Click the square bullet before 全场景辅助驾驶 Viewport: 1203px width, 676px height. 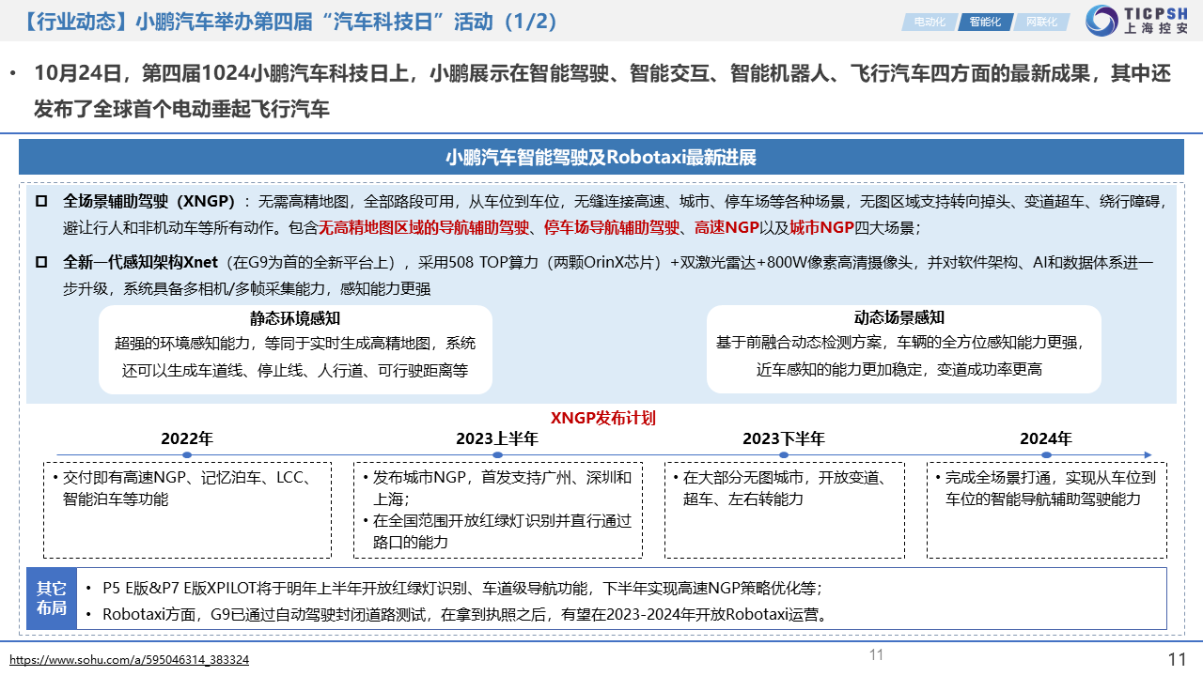(x=40, y=202)
